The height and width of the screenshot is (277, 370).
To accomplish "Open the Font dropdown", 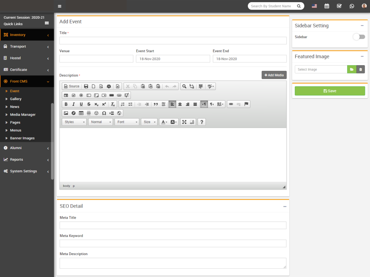I will pos(126,122).
